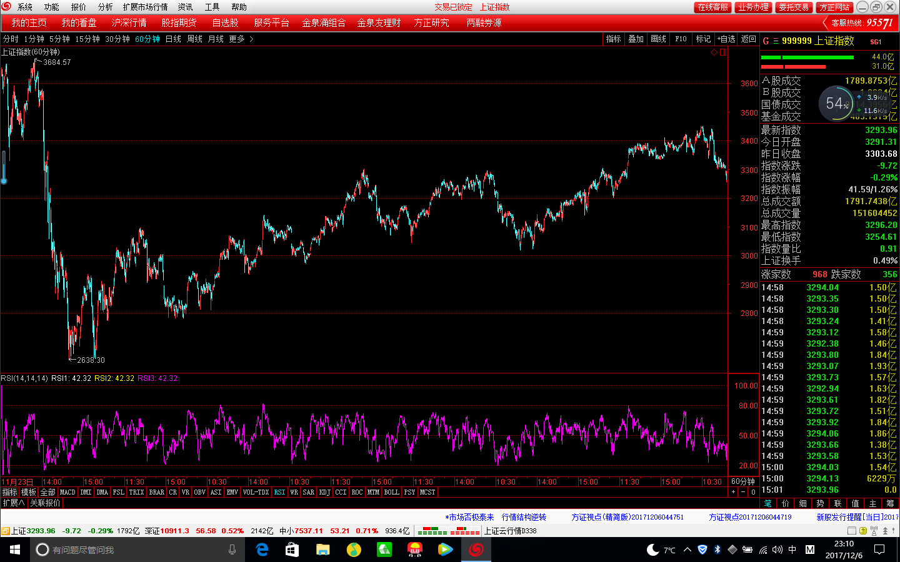This screenshot has height=562, width=900.
Task: Select the 笔 tab below tick list
Action: [768, 503]
